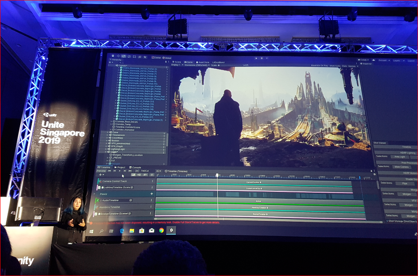Toggle Hierarchy panel lock icon
This screenshot has width=418, height=276.
tap(166, 62)
